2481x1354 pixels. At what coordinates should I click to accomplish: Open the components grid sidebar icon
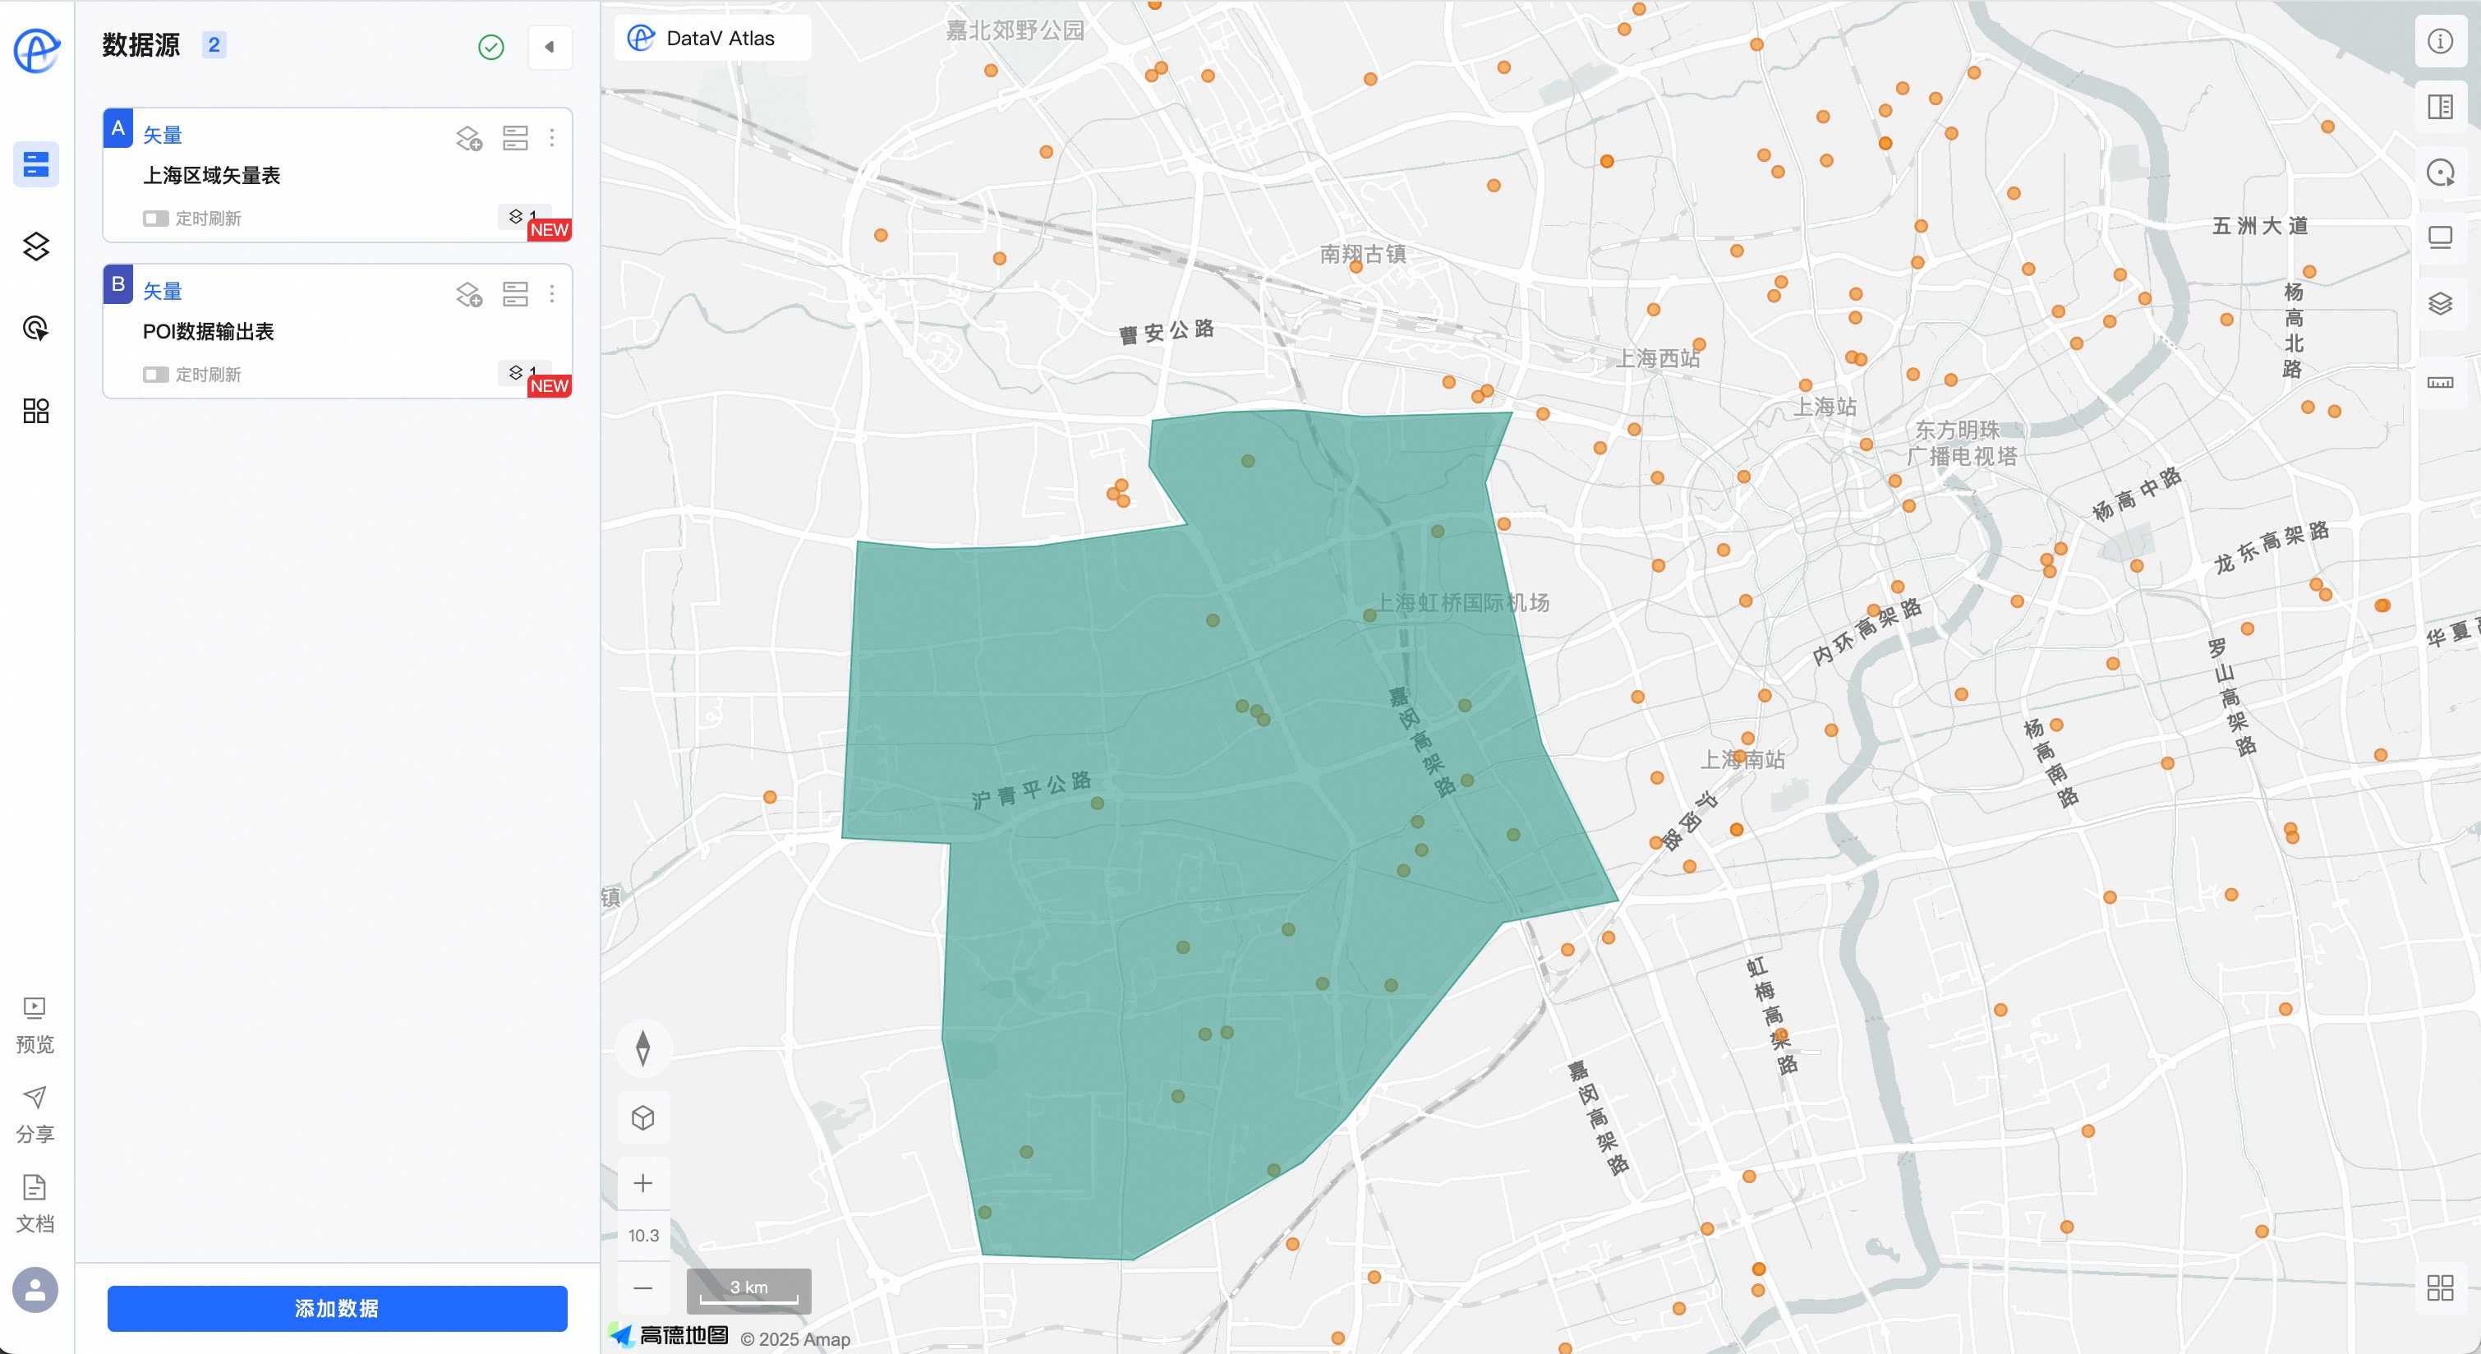click(x=35, y=411)
